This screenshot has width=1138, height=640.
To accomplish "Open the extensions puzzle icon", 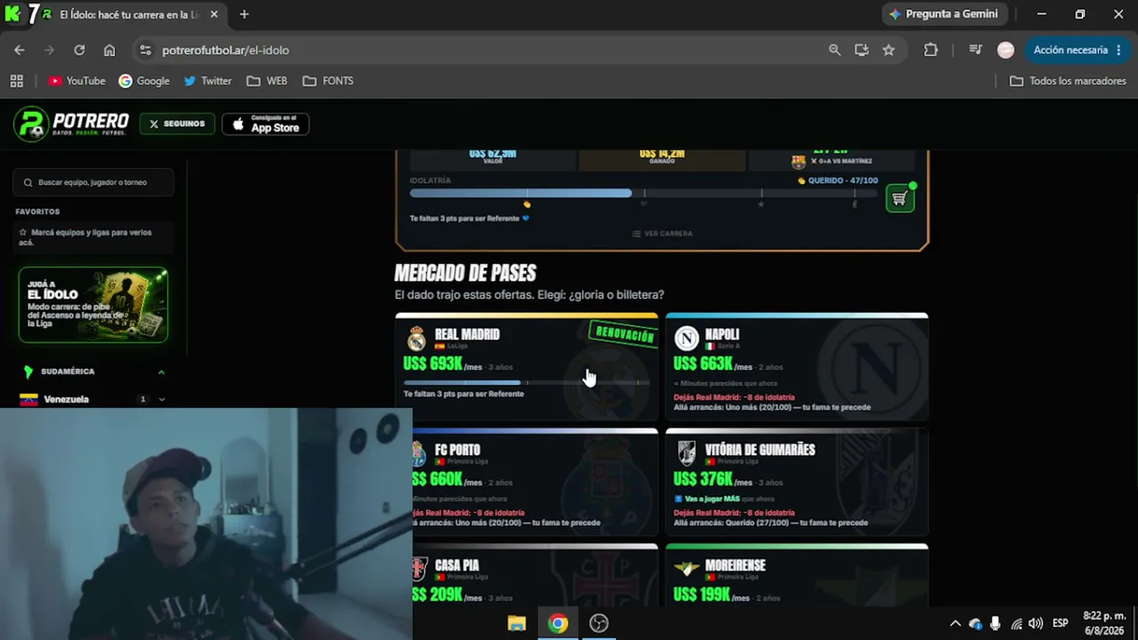I will [931, 51].
